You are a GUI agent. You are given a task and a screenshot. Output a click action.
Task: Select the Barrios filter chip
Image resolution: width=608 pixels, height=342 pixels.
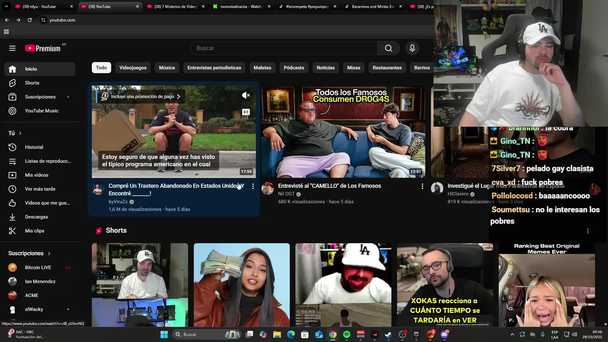point(422,67)
